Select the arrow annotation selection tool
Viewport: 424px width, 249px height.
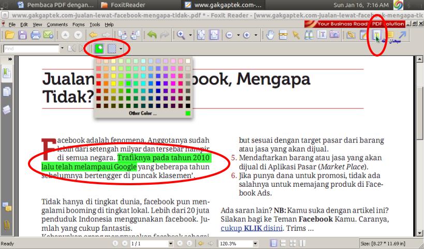point(296,35)
